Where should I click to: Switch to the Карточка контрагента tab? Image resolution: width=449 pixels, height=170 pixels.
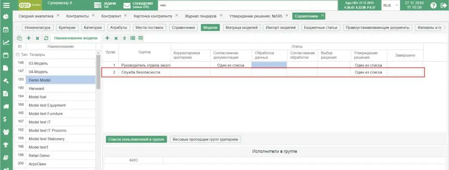[153, 16]
